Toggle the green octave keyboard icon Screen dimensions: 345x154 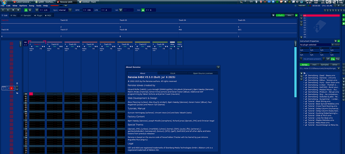pyautogui.click(x=143, y=10)
